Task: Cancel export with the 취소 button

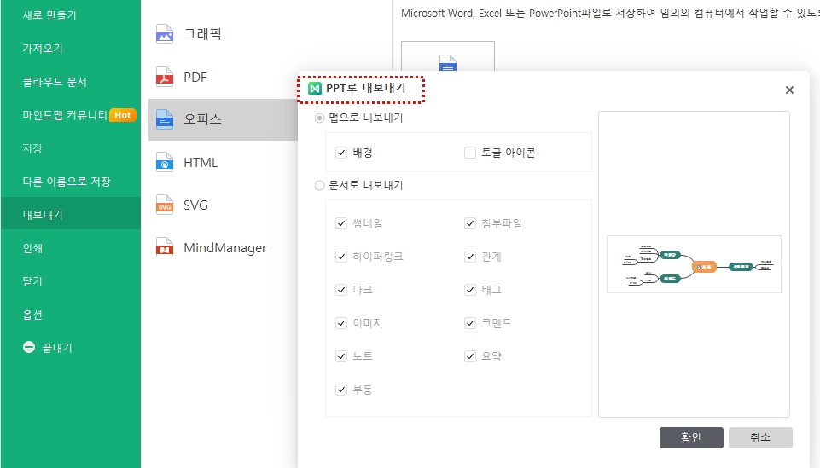Action: tap(760, 437)
